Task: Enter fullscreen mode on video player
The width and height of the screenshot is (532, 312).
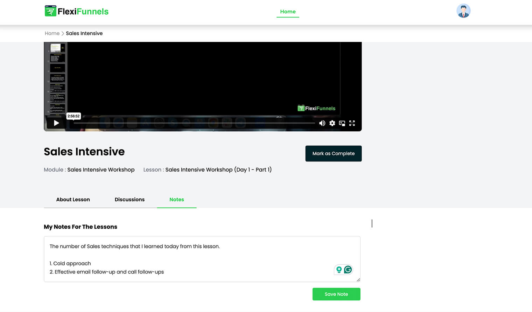Action: [x=352, y=123]
